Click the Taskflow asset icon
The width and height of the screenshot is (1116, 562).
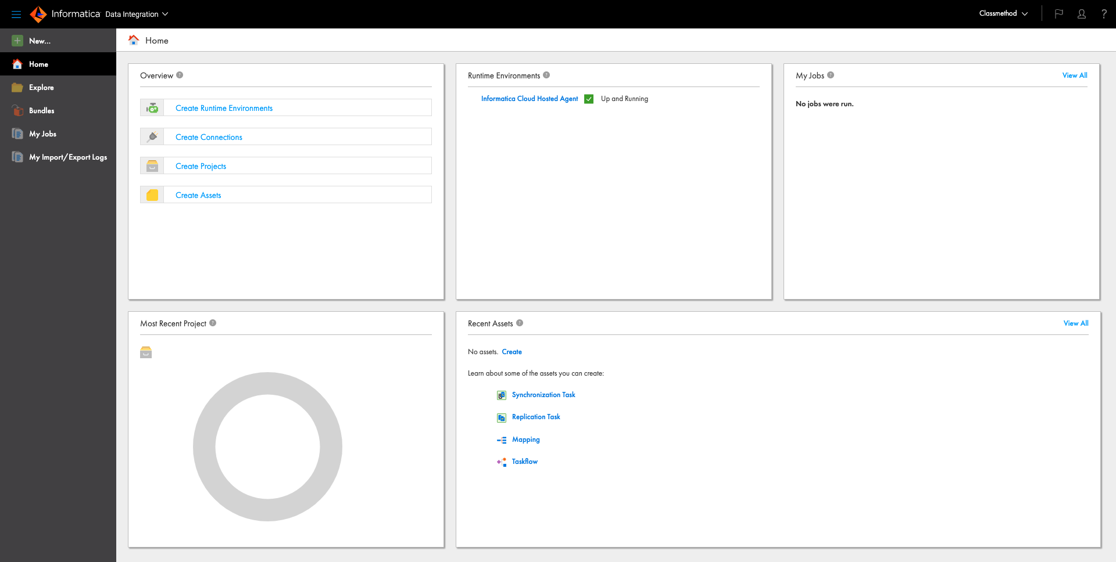pyautogui.click(x=501, y=462)
